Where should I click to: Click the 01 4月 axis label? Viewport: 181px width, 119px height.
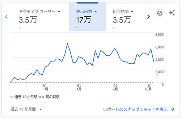click(x=79, y=87)
